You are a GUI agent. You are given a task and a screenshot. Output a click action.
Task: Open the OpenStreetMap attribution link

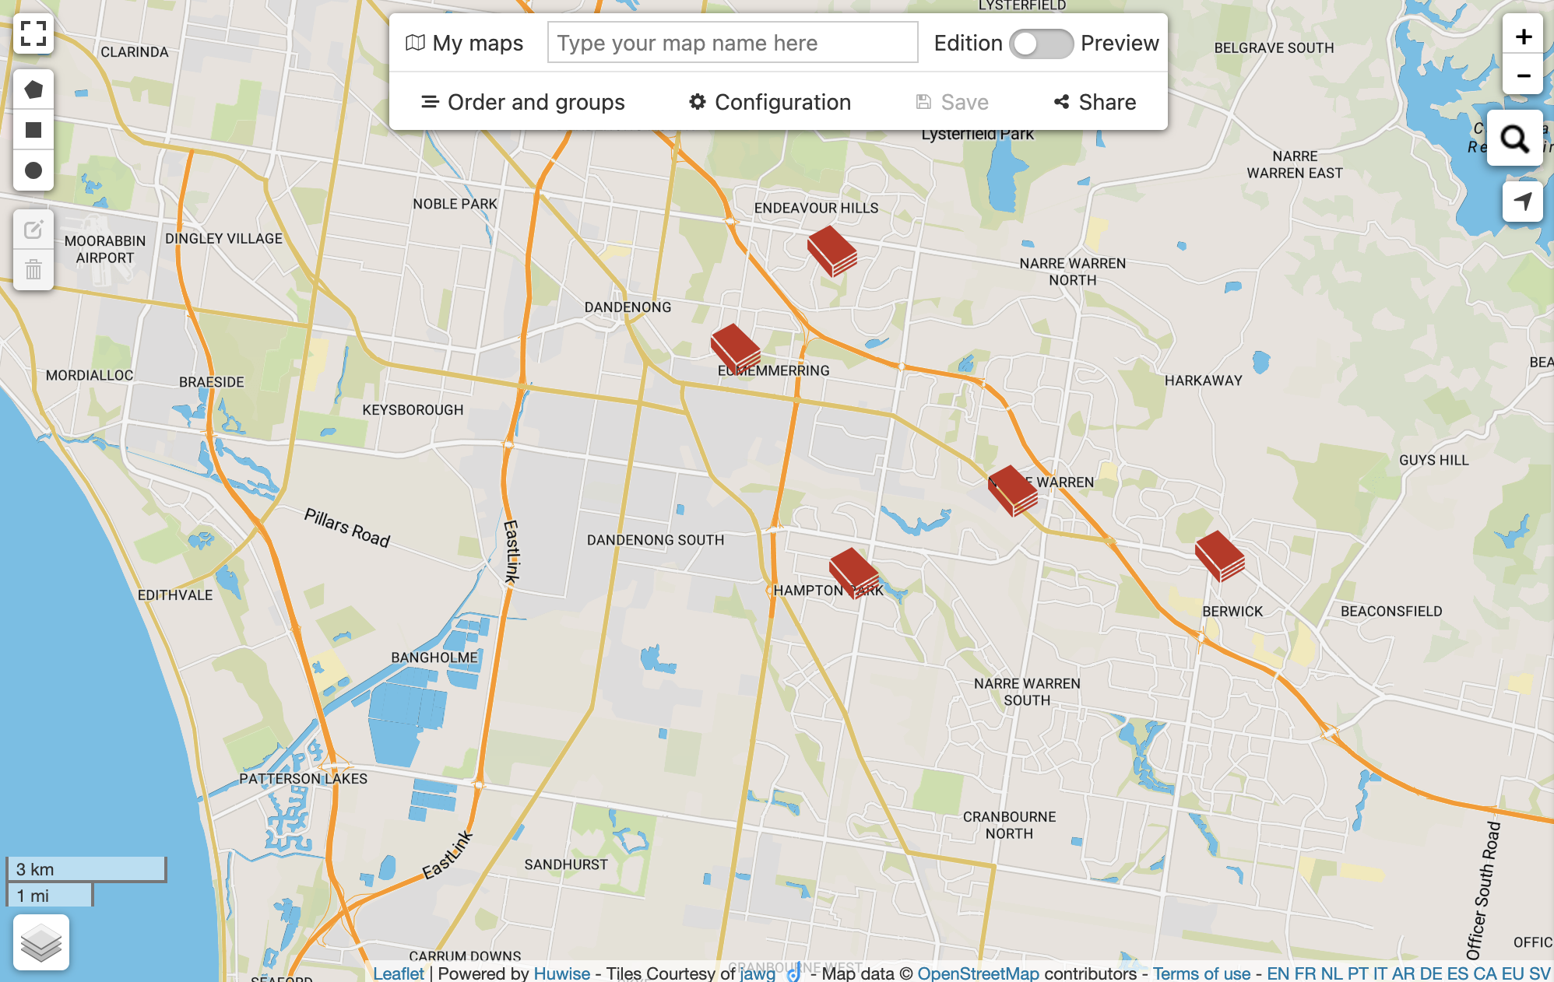coord(978,973)
